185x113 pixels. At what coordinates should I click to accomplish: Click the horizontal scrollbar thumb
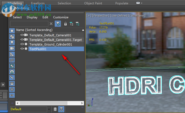44,103
